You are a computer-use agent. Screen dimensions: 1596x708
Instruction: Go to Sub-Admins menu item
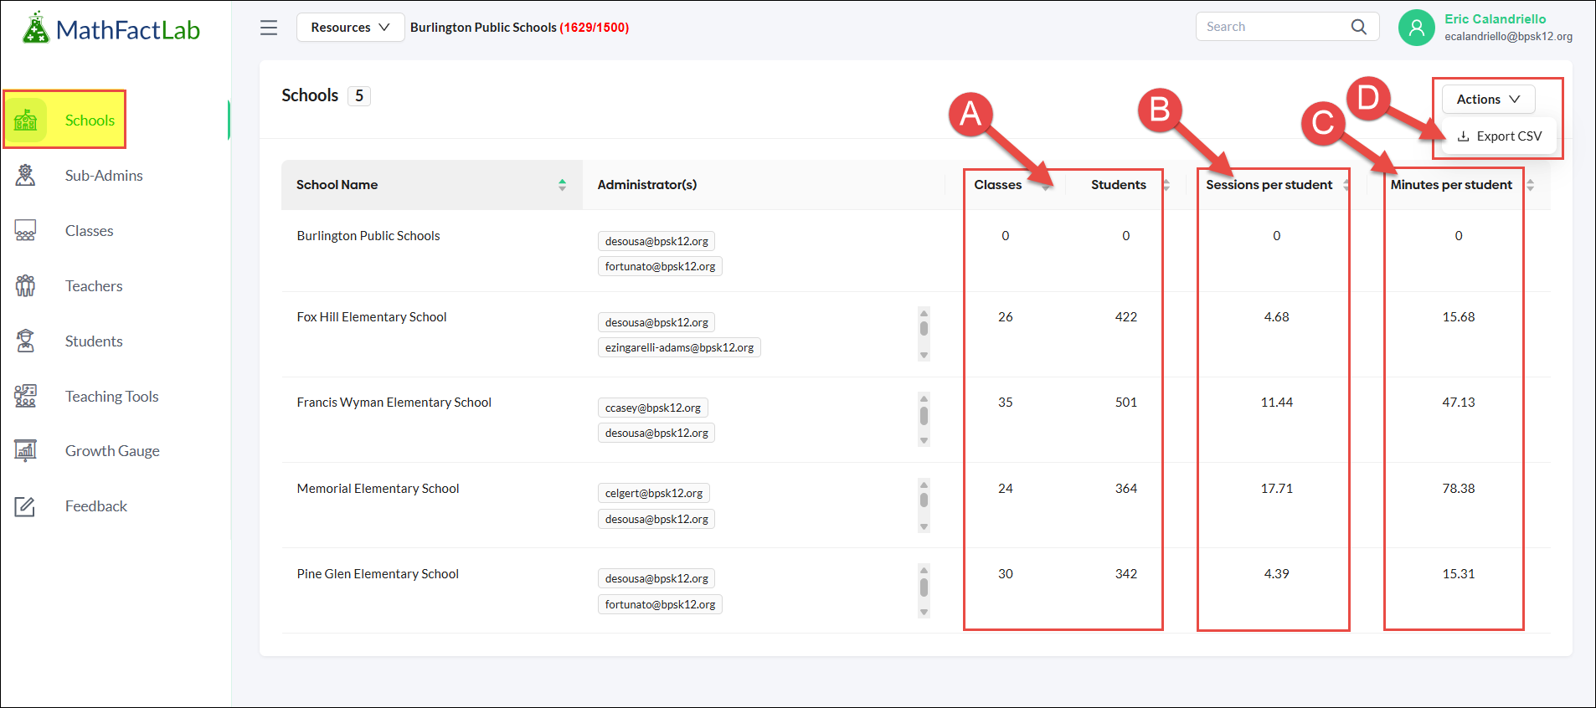pos(104,176)
